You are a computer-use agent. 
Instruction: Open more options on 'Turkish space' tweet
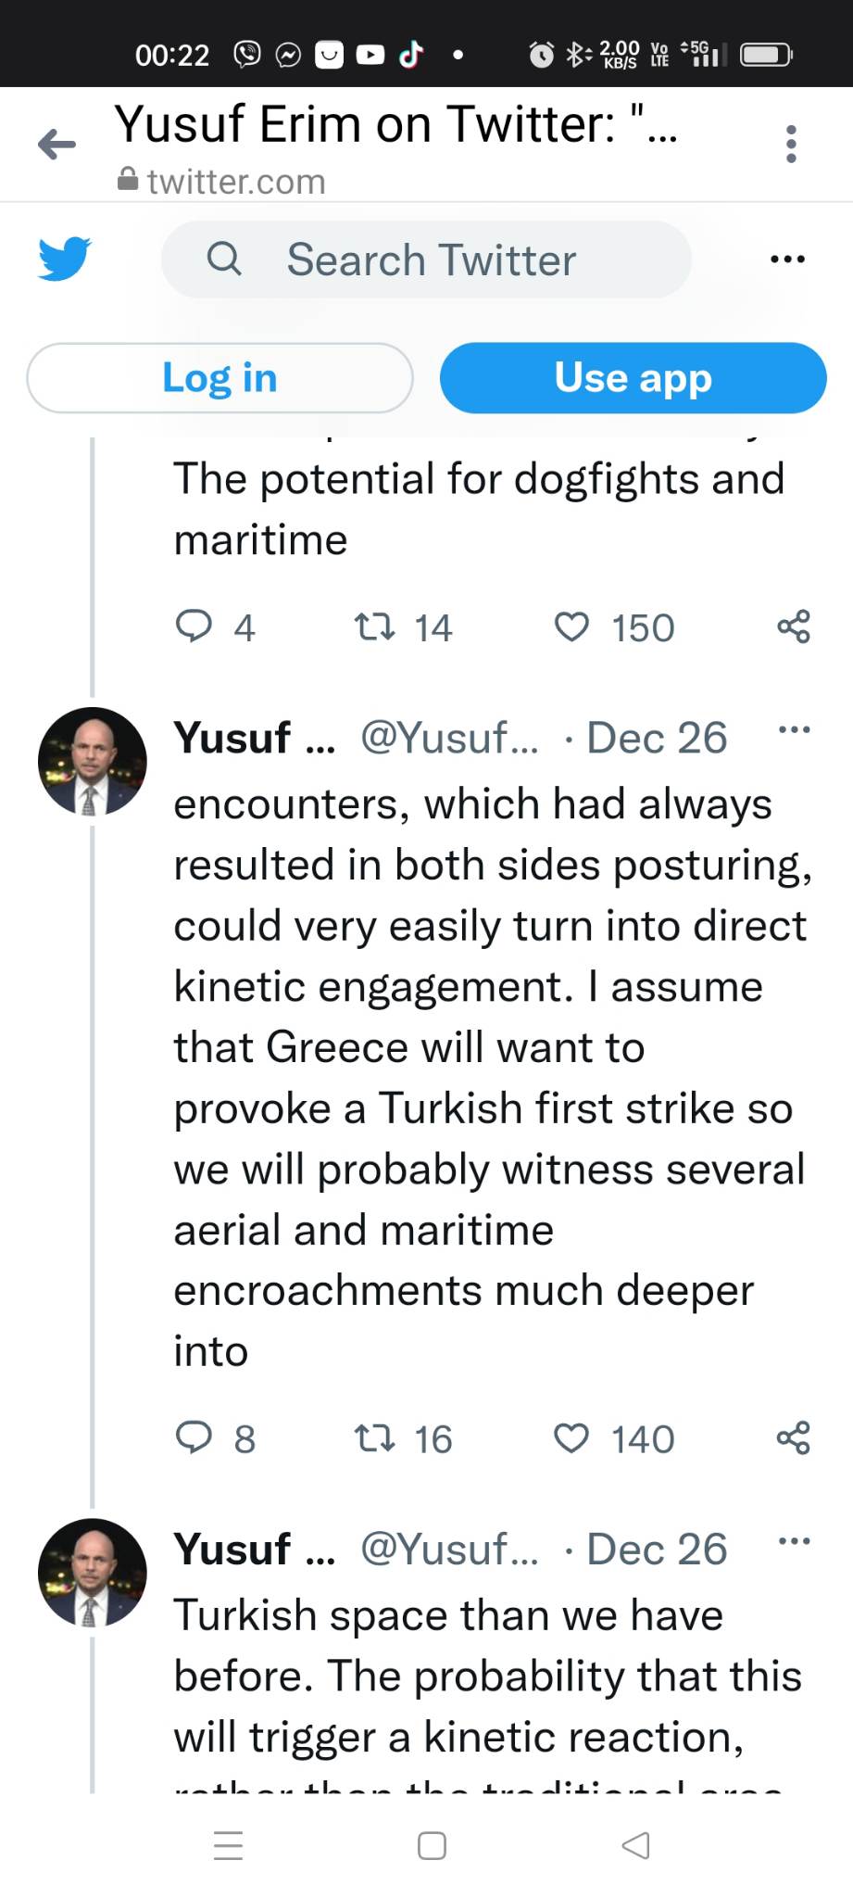pyautogui.click(x=794, y=1541)
